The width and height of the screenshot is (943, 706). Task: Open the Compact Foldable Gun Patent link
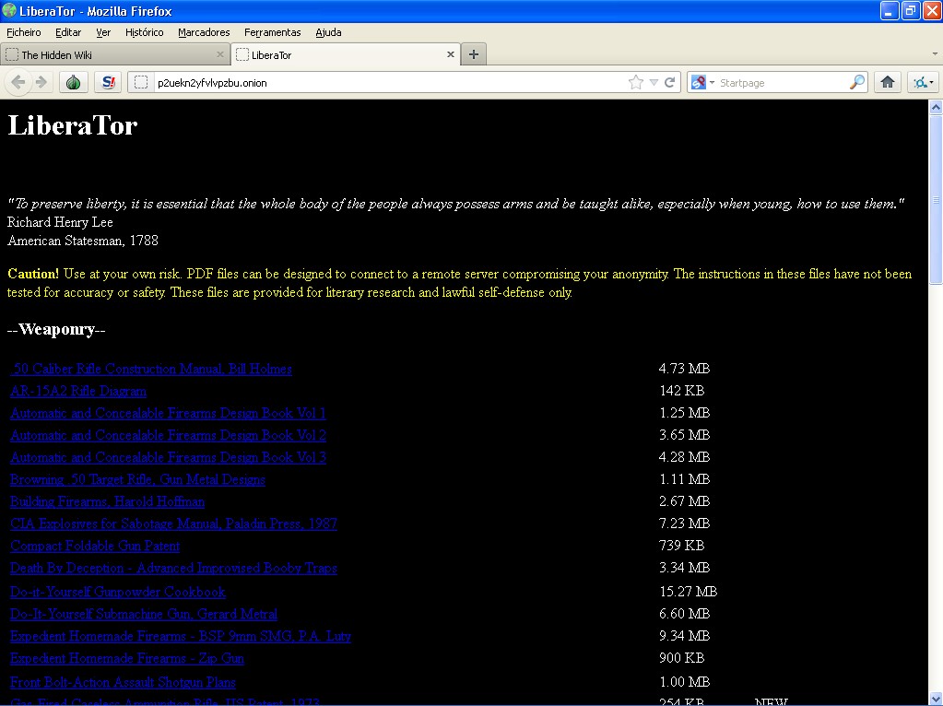tap(94, 546)
